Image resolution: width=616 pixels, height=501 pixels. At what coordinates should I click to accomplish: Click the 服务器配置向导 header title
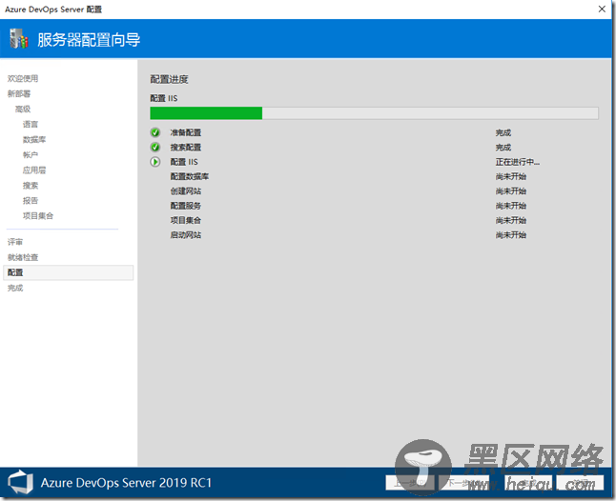pos(89,40)
